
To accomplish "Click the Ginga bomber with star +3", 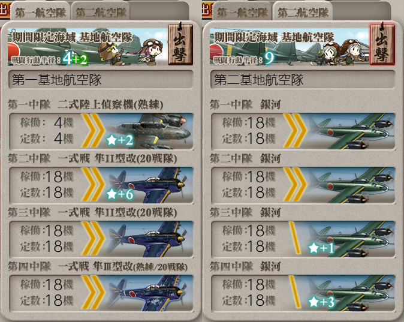I will point(351,293).
